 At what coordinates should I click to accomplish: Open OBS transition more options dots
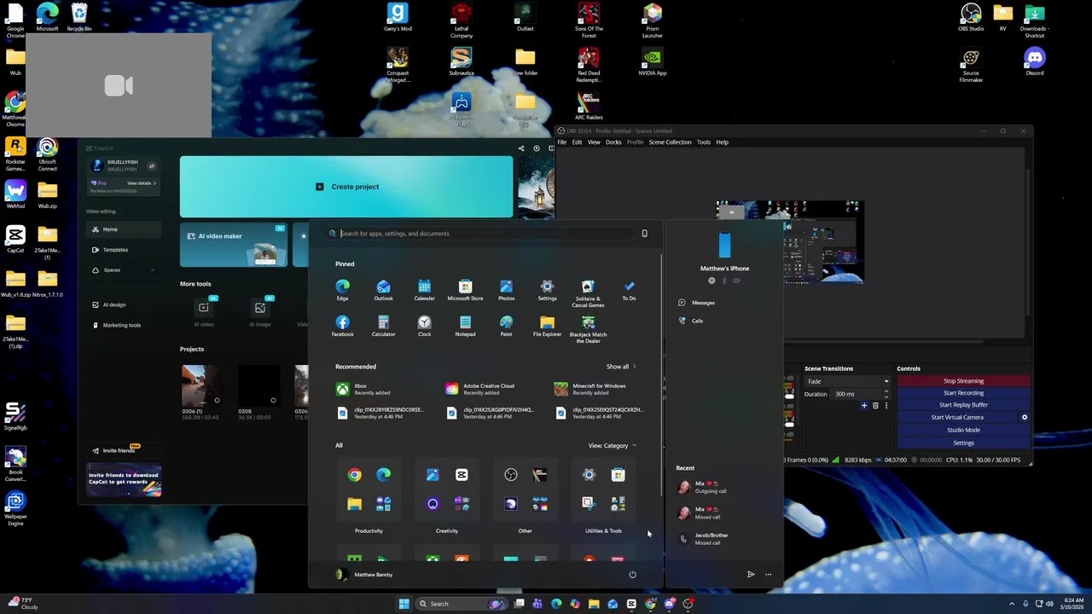[x=886, y=406]
